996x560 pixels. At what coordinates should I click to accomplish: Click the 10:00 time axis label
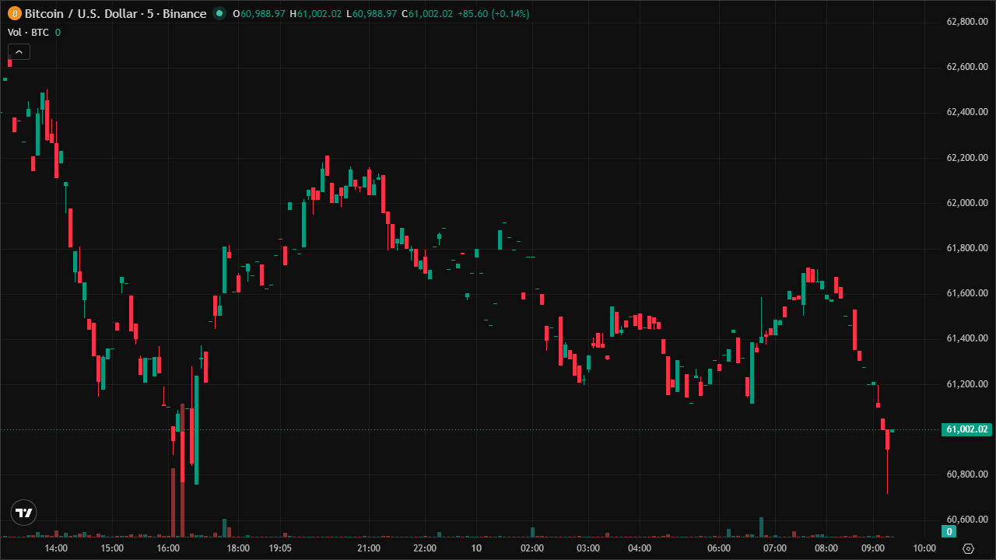[x=924, y=548]
